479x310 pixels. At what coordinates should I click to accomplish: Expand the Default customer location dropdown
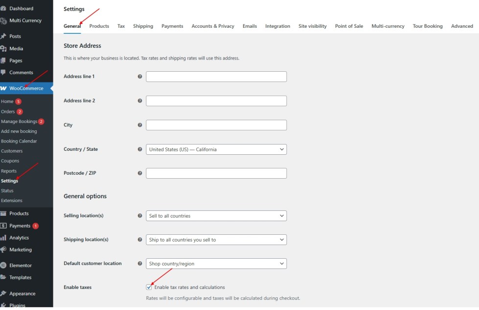[216, 264]
